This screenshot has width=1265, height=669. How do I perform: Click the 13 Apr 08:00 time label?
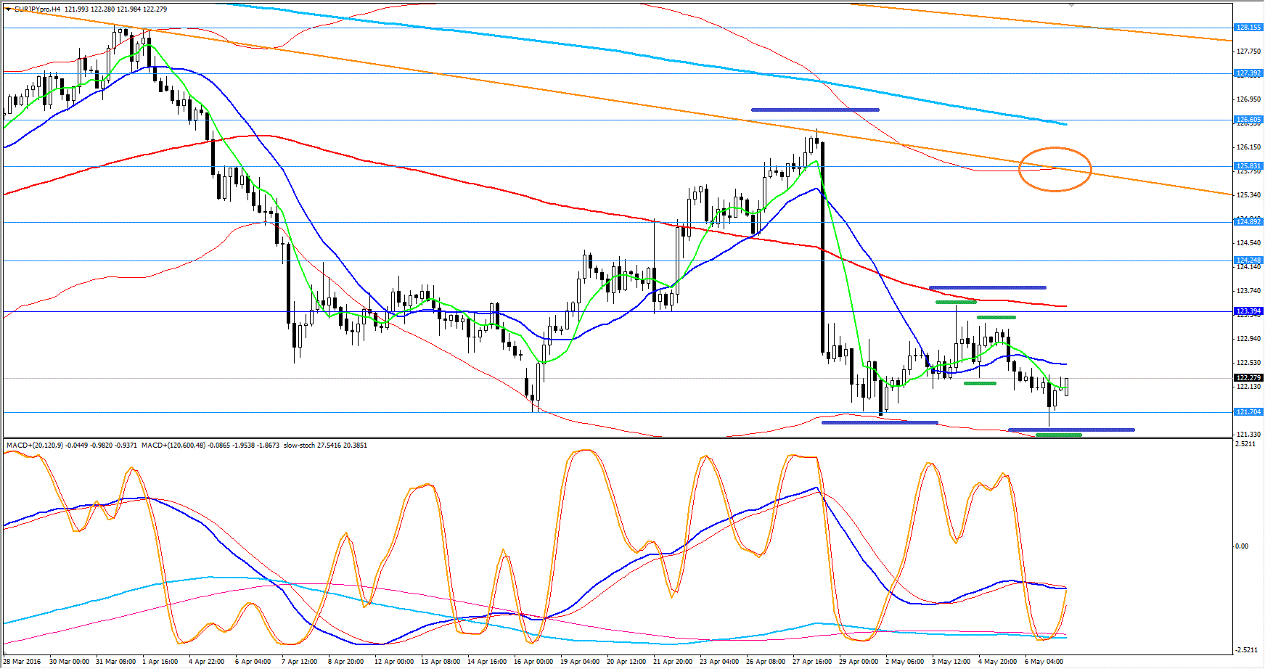441,662
